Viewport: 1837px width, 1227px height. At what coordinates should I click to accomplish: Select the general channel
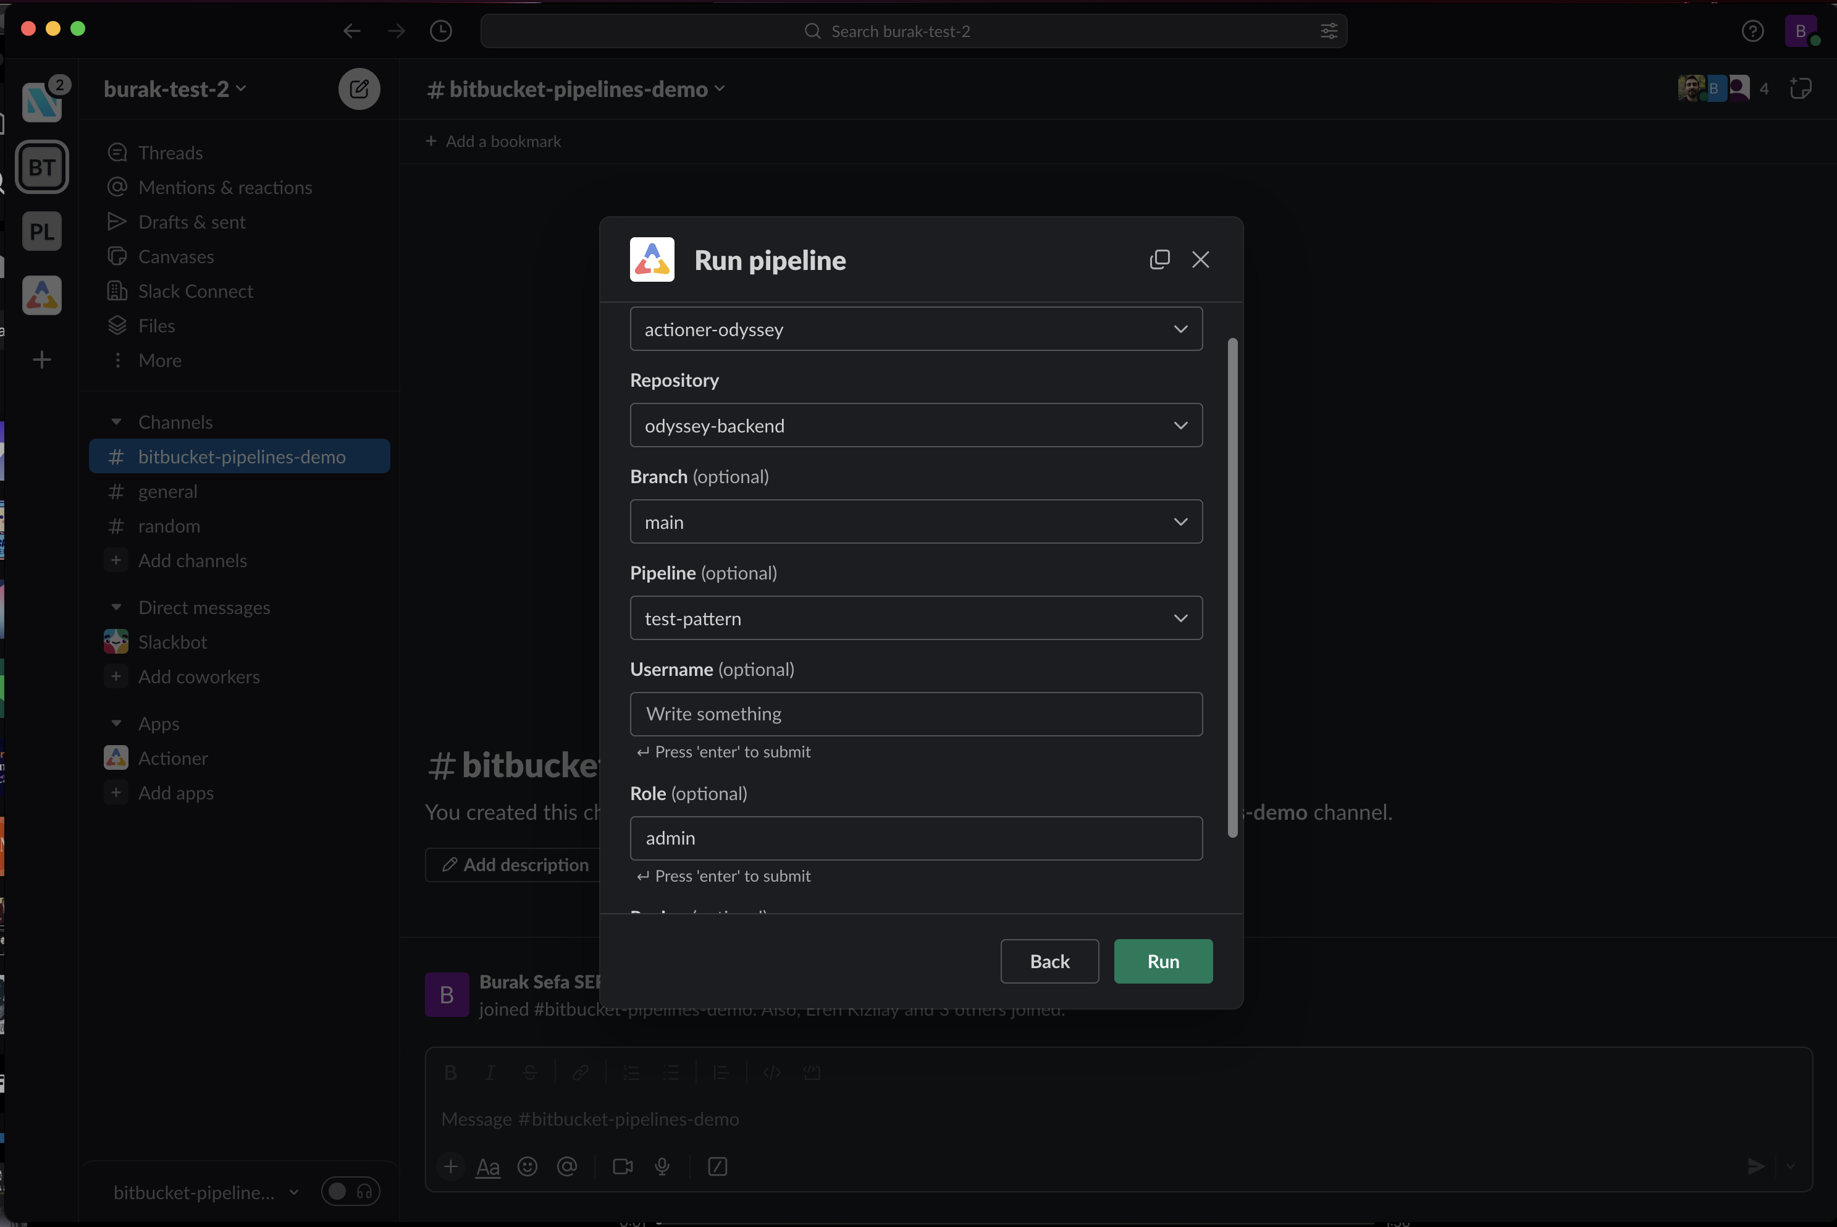[240, 491]
